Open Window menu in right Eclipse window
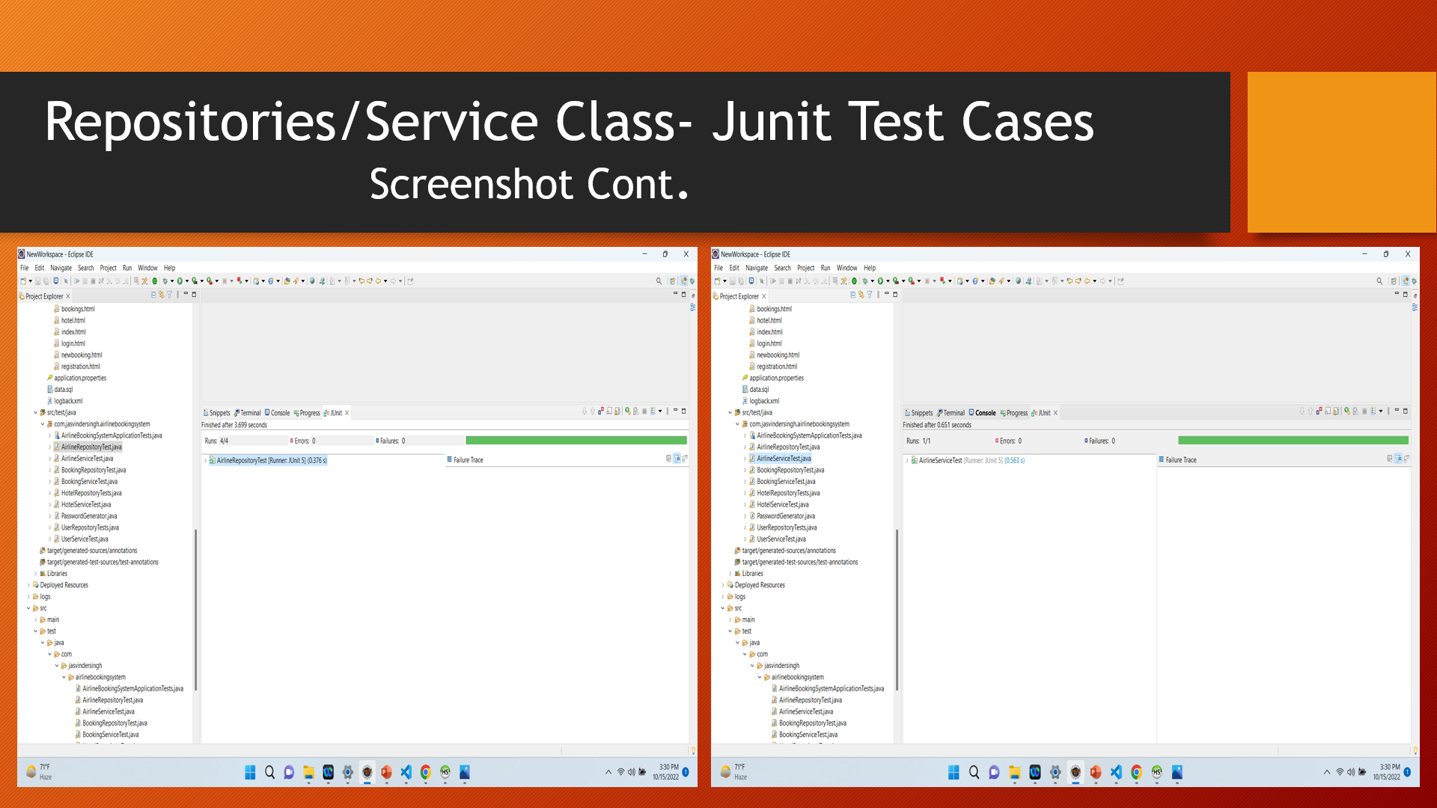This screenshot has width=1437, height=808. [846, 268]
